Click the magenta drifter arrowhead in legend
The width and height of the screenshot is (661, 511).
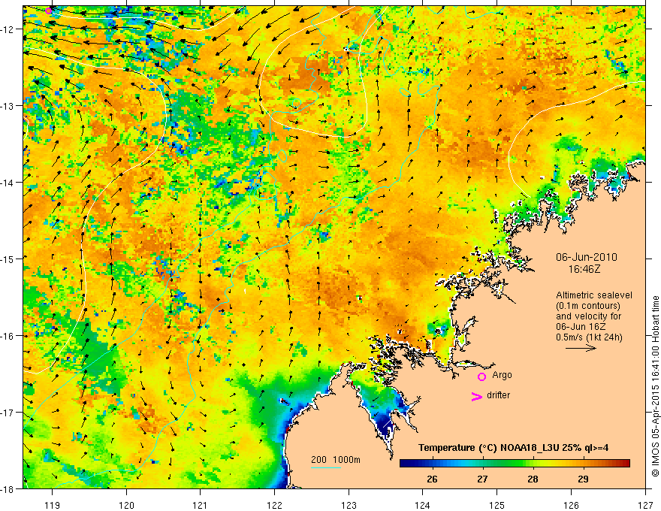[477, 396]
